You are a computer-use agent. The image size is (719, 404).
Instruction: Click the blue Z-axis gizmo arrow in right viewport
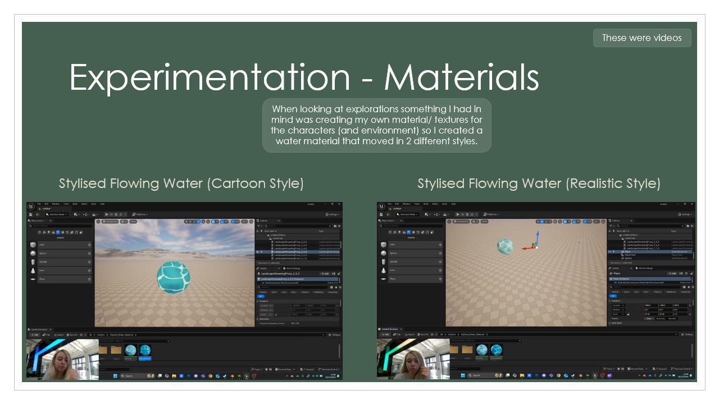537,235
